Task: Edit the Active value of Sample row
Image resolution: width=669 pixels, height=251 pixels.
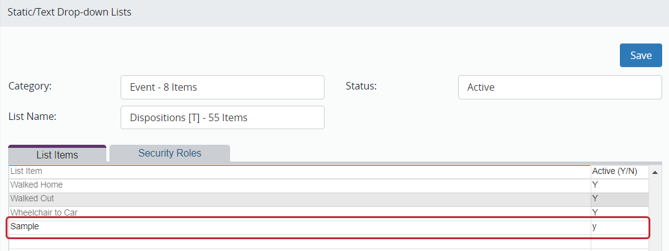Action: (619, 227)
